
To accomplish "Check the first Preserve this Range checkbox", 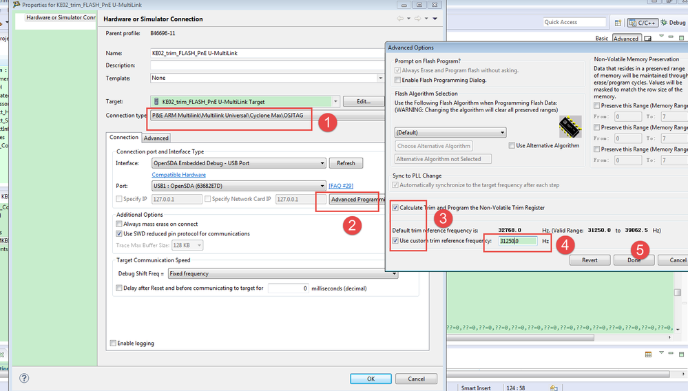I will [x=596, y=105].
